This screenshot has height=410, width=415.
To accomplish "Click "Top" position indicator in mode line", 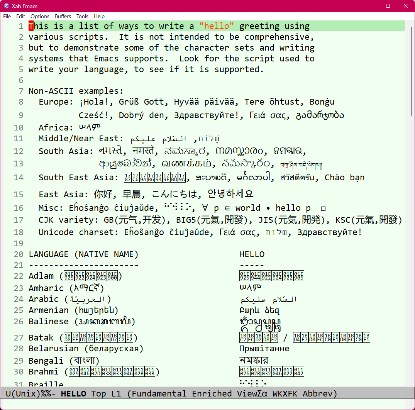I will (x=98, y=393).
